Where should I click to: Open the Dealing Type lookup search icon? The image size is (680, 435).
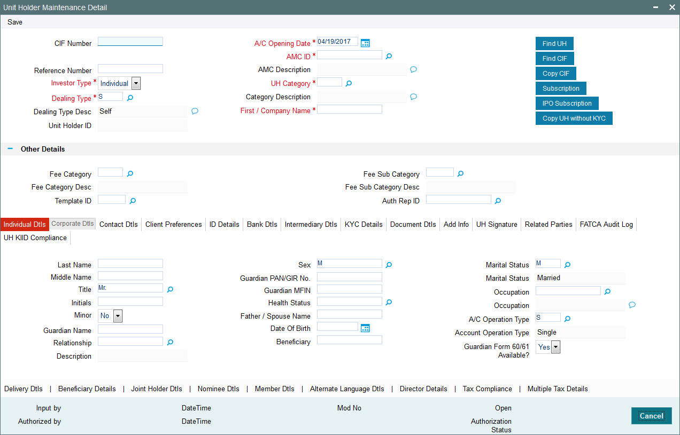(x=129, y=98)
